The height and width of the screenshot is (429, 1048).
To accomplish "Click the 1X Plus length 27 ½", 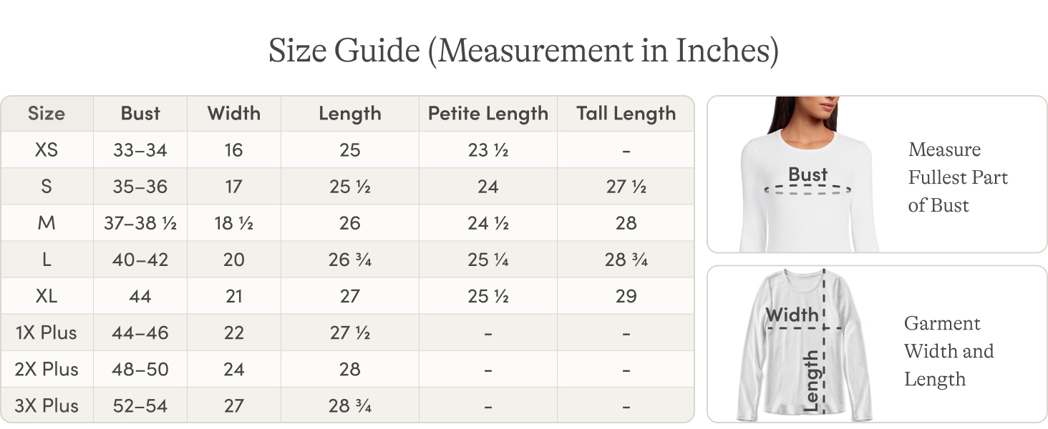I will (349, 333).
